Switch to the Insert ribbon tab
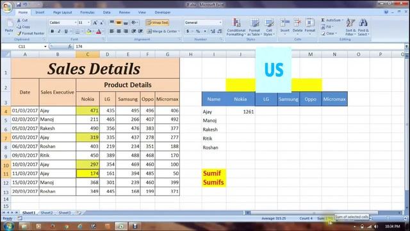 tap(40, 12)
